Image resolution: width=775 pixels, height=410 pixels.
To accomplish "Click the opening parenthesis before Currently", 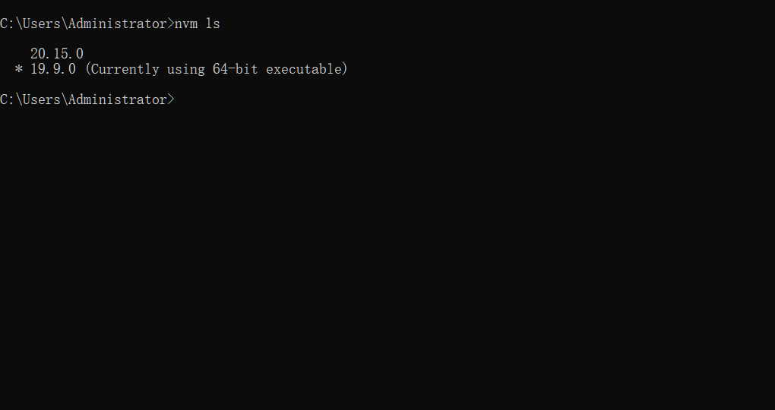I will [87, 69].
